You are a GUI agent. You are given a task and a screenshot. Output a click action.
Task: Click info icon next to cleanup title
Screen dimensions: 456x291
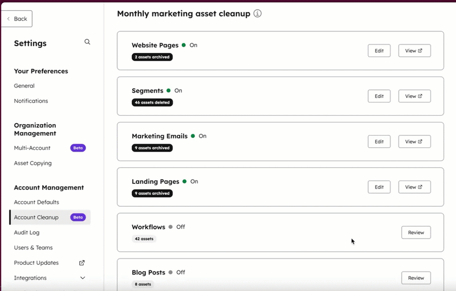point(257,14)
